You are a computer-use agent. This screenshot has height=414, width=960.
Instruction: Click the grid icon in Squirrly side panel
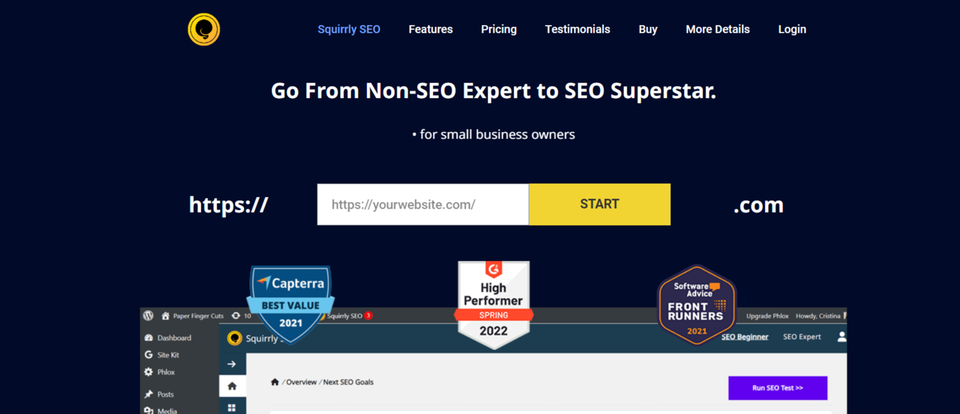coord(232,408)
